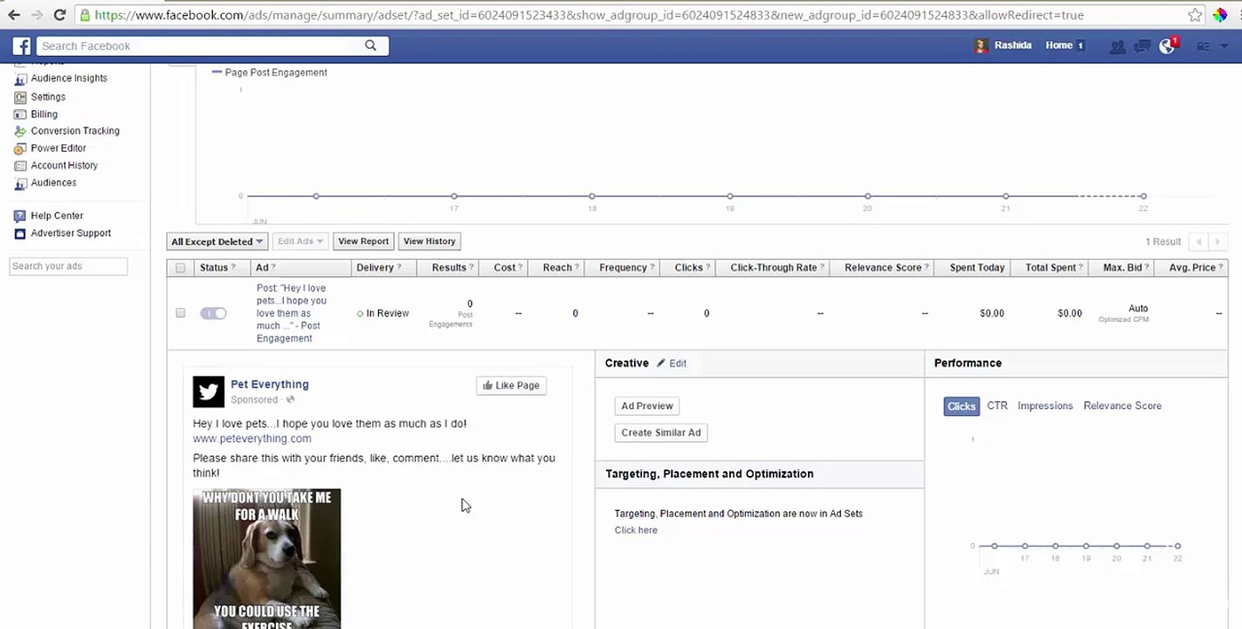Open the Pet Everything page name link
The height and width of the screenshot is (629, 1242).
tap(270, 384)
